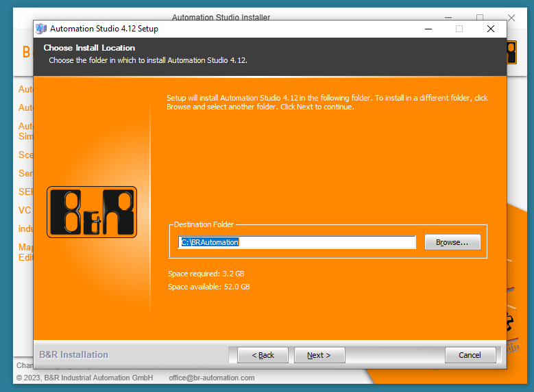Go back with the < Back button

[x=263, y=355]
